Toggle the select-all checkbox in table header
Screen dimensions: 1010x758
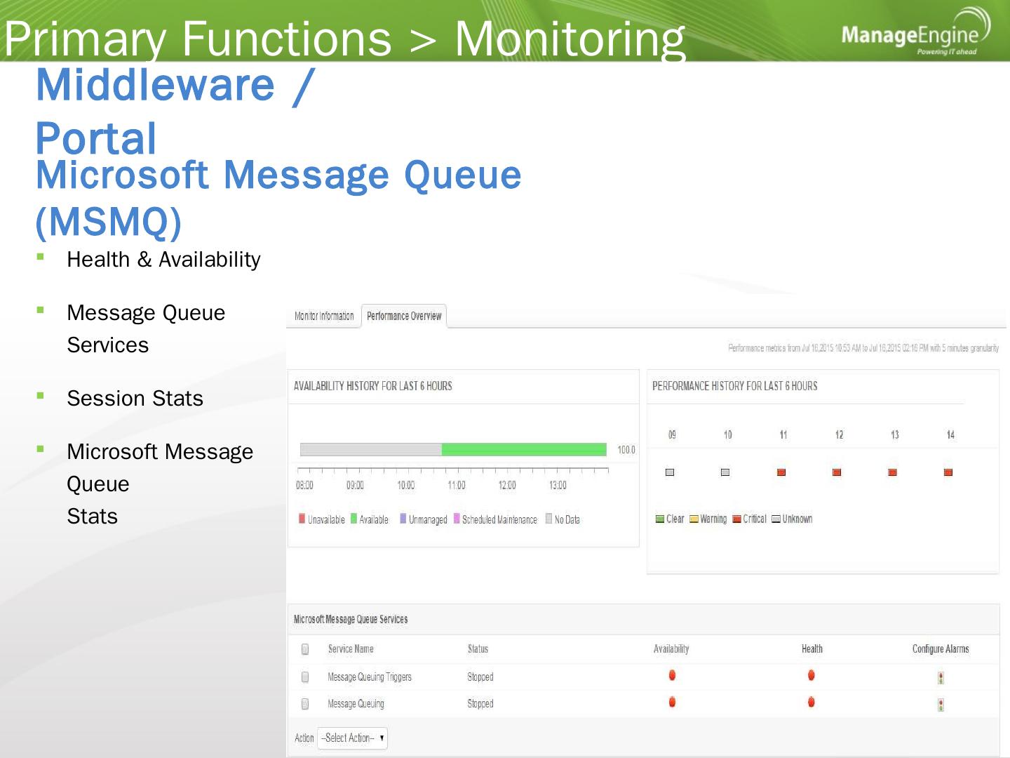click(305, 649)
